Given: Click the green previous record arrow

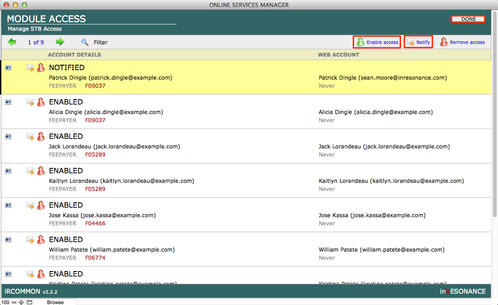Looking at the screenshot, I should point(12,42).
